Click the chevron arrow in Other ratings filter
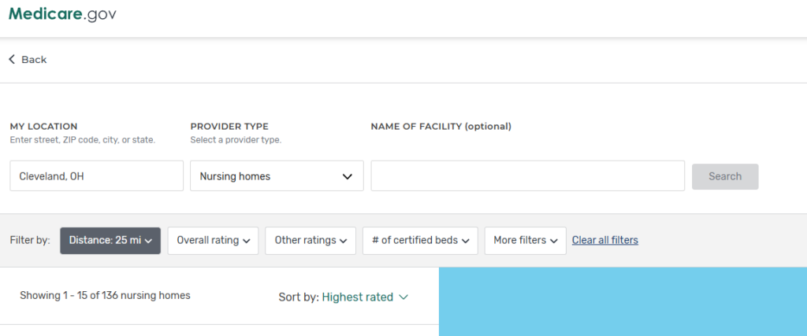 (x=344, y=241)
